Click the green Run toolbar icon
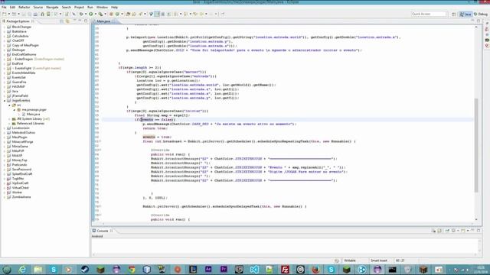This screenshot has height=275, width=490. [91, 14]
